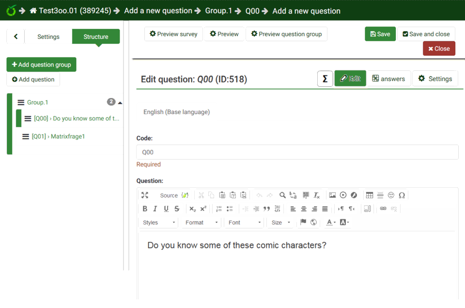The height and width of the screenshot is (308, 465).
Task: Insert a table in the editor
Action: 370,195
